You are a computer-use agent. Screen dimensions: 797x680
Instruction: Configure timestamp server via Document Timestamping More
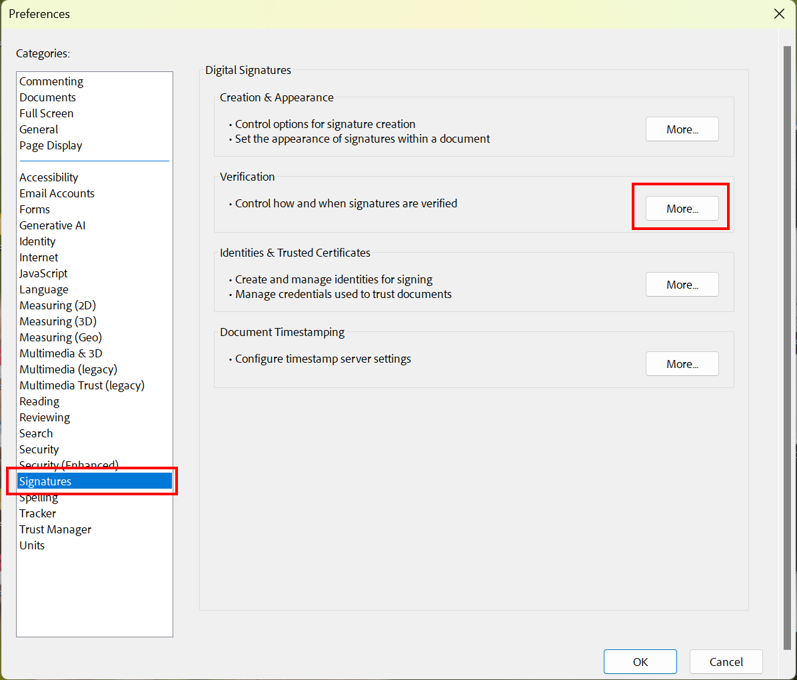tap(681, 363)
